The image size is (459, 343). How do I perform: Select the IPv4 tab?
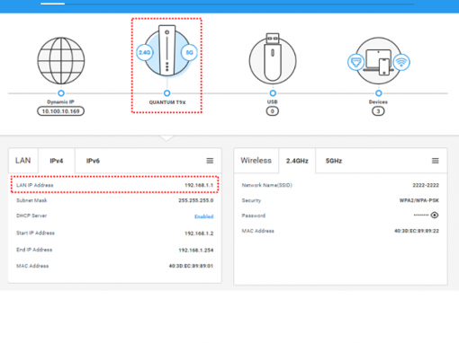[x=57, y=161]
